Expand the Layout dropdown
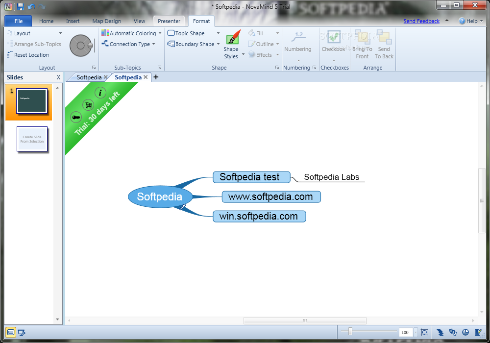 [x=61, y=33]
